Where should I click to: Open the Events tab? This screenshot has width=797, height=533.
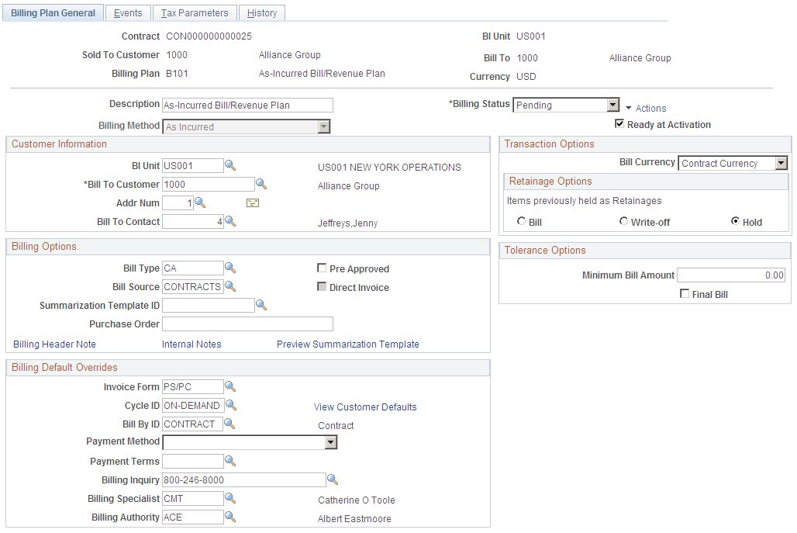(127, 12)
